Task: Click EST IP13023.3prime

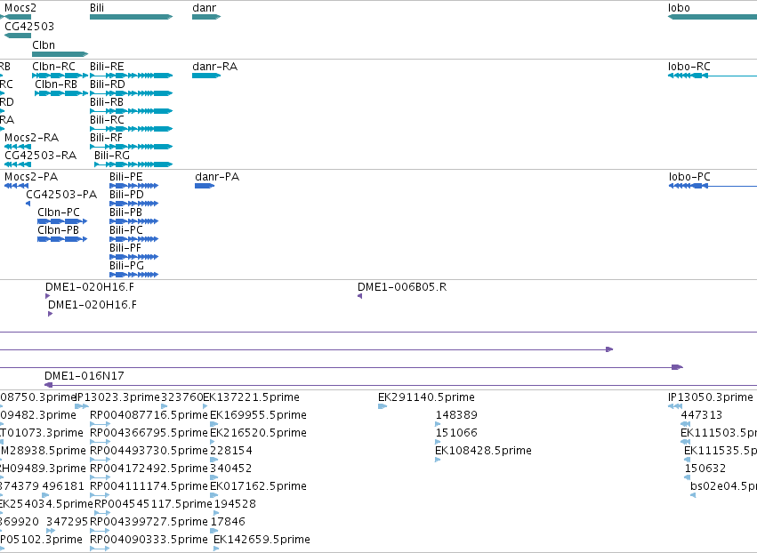Action: [82, 406]
